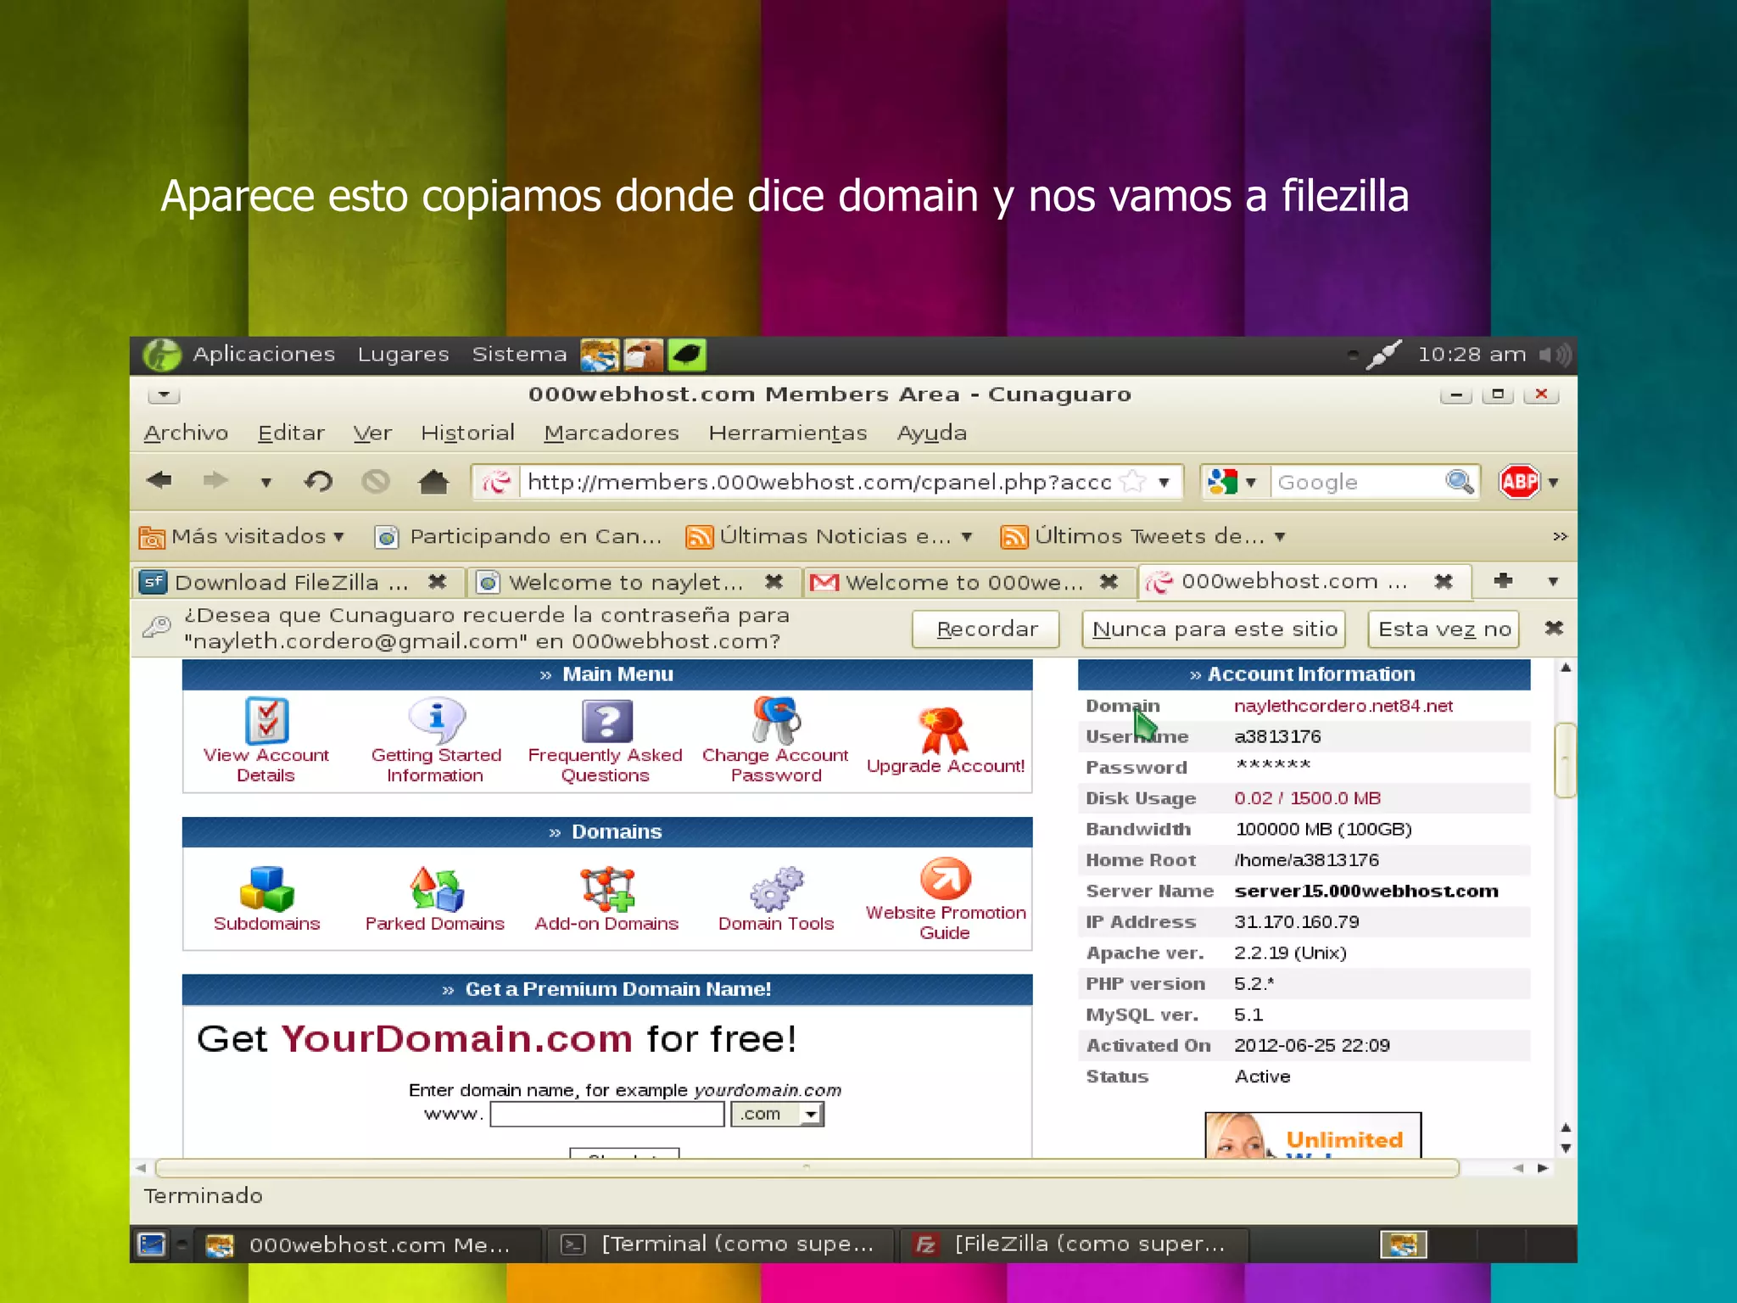Open the Domain Tools gears icon
This screenshot has width=1737, height=1303.
tap(776, 888)
